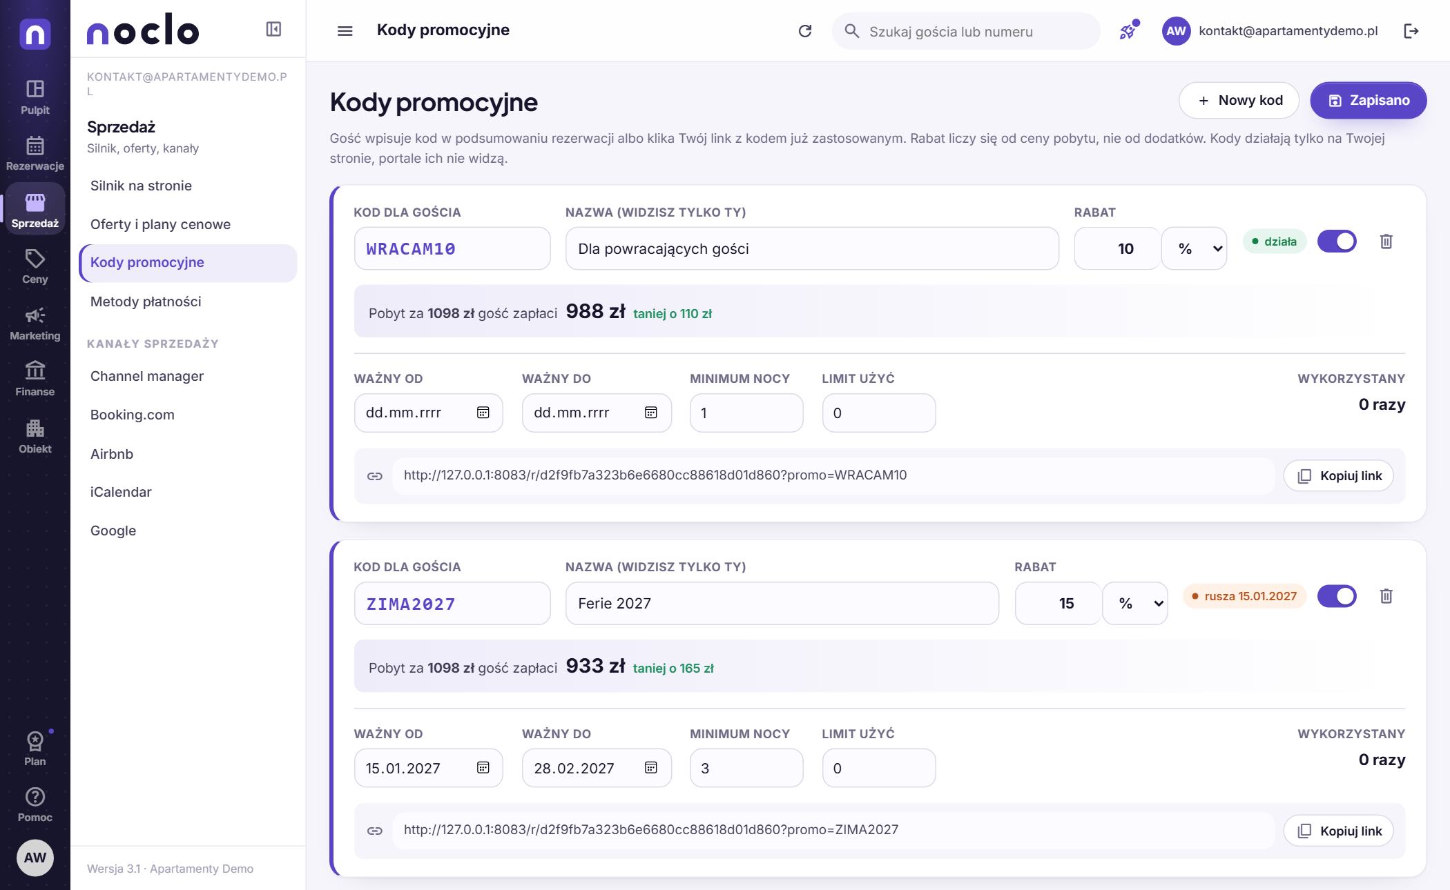The width and height of the screenshot is (1450, 890).
Task: Focus the guest search field
Action: [x=966, y=31]
